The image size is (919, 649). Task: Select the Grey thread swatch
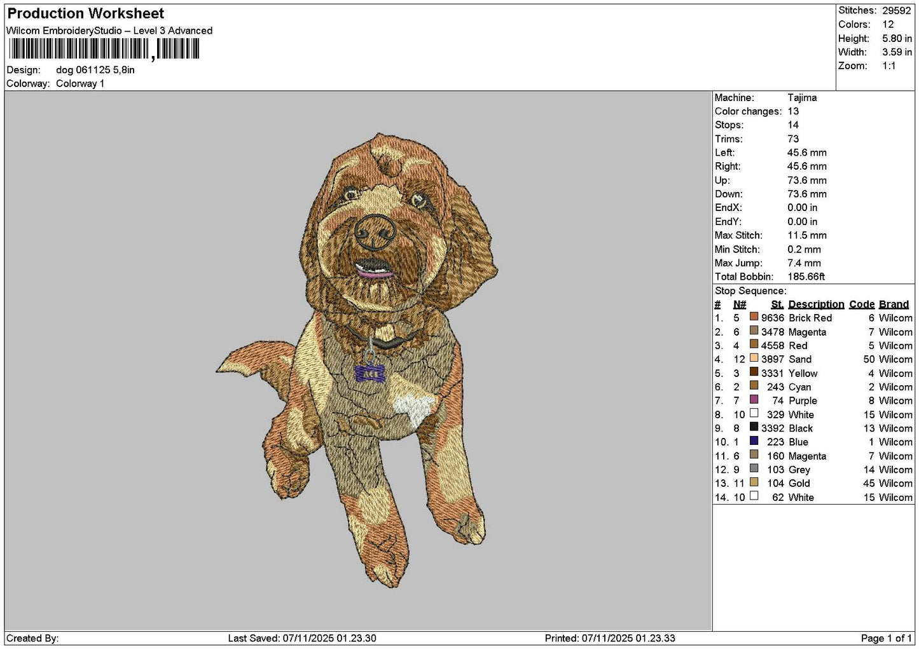754,468
